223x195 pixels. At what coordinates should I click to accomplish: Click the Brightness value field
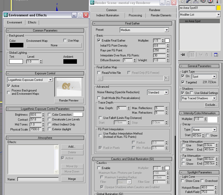[35, 115]
